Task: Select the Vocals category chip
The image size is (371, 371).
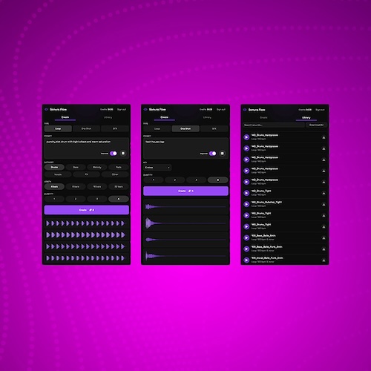Action: (58, 174)
